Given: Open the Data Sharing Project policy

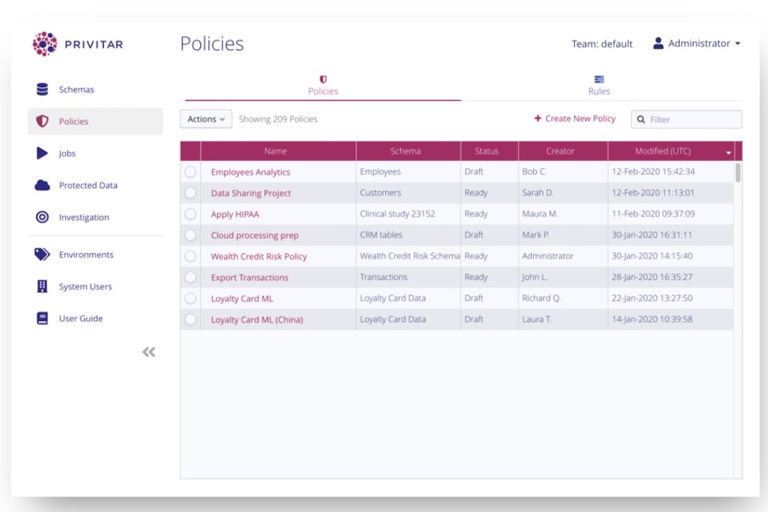Looking at the screenshot, I should pyautogui.click(x=251, y=192).
